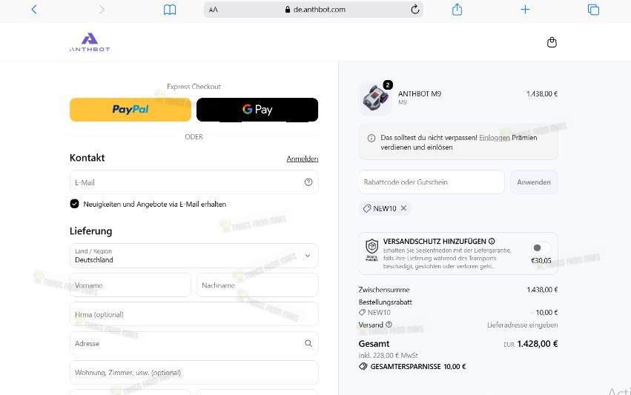631x395 pixels.
Task: Click the info icon in the rewards notice
Action: (x=371, y=139)
